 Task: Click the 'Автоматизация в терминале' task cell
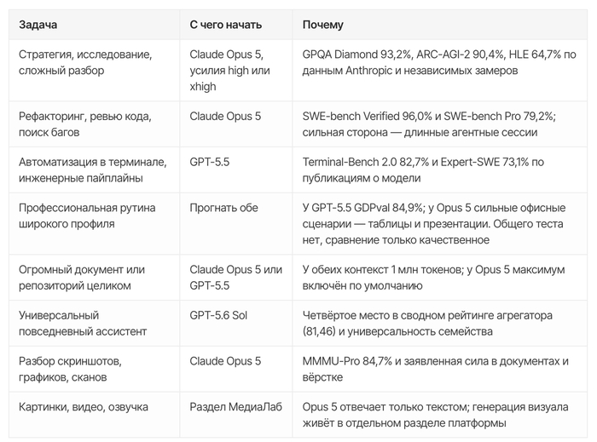click(x=94, y=170)
